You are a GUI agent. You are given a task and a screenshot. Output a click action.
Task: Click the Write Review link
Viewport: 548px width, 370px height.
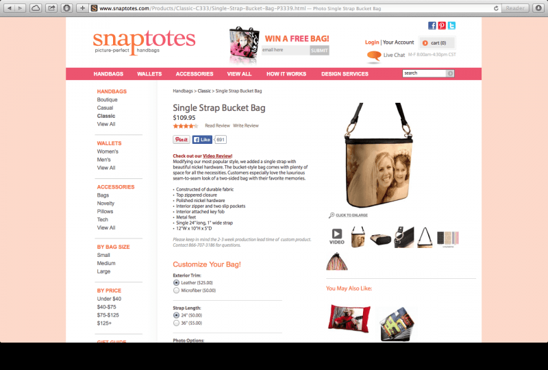[x=246, y=125]
